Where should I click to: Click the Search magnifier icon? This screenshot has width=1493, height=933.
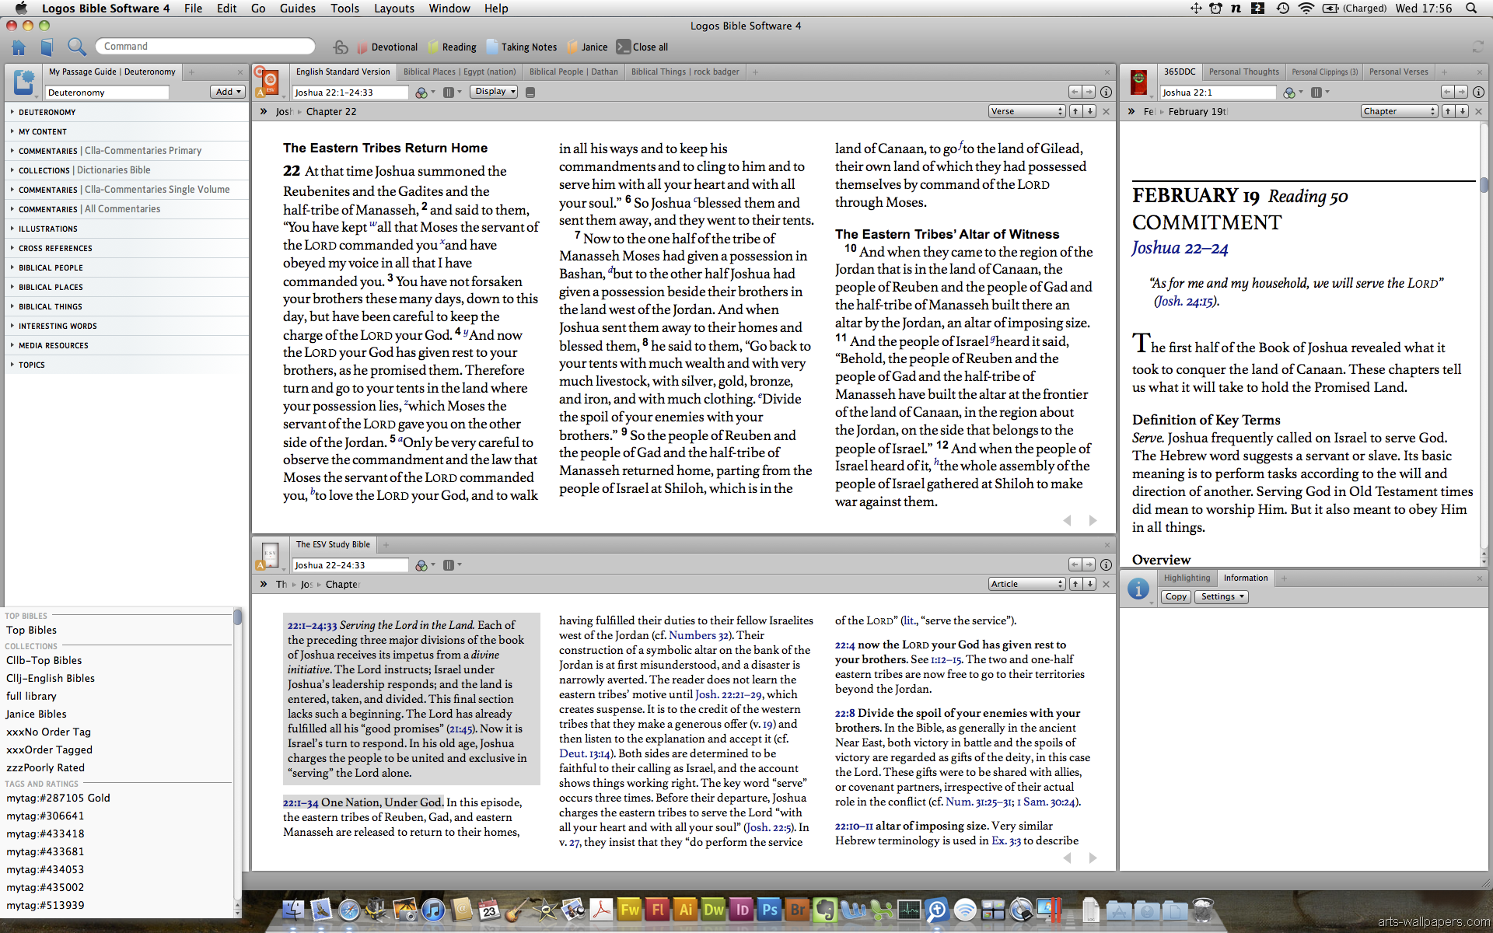(76, 47)
